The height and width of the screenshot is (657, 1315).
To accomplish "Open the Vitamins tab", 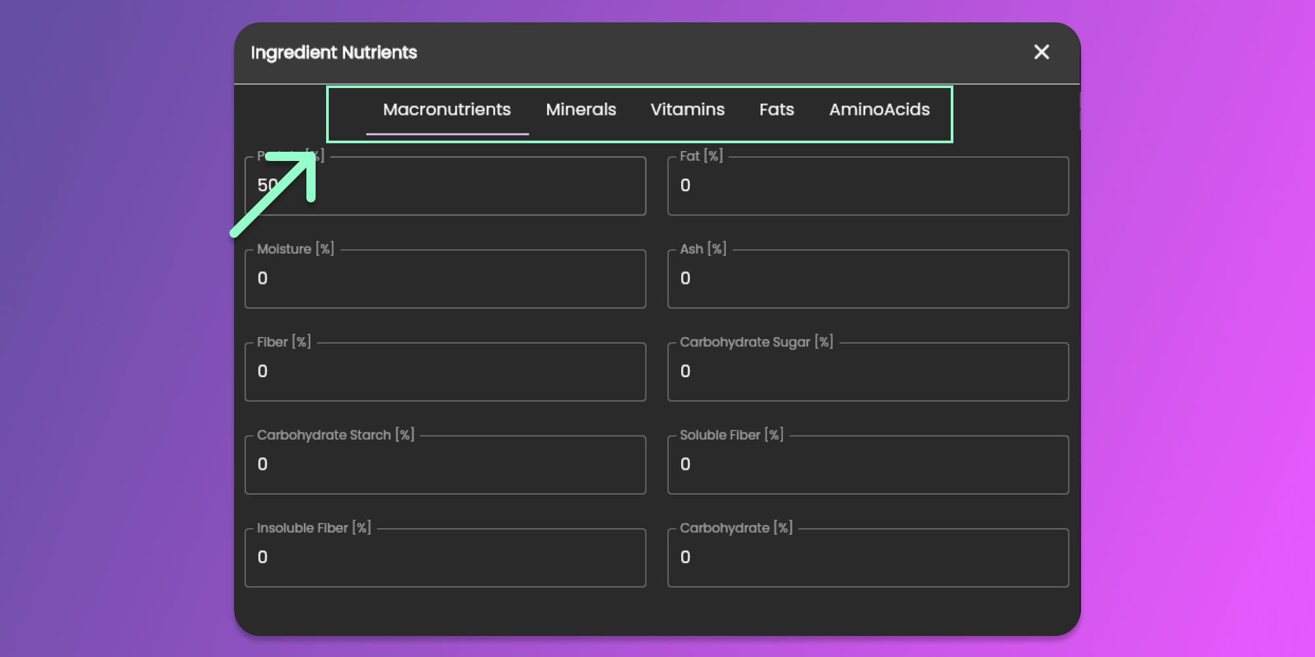I will click(687, 110).
